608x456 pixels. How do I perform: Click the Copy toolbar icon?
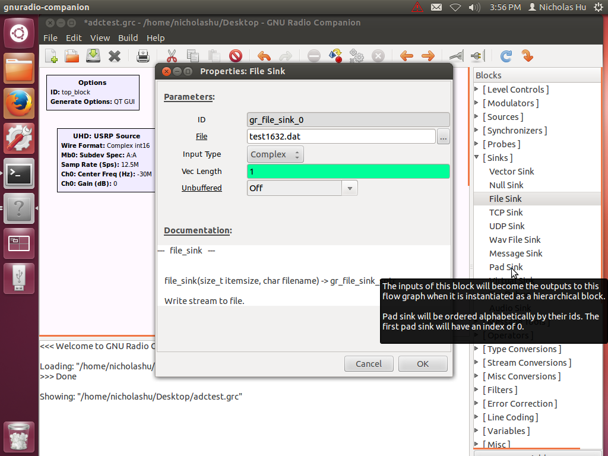tap(193, 56)
